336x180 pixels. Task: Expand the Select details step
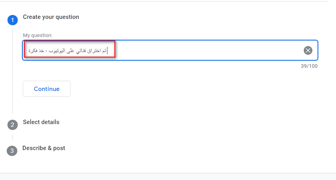[x=41, y=122]
